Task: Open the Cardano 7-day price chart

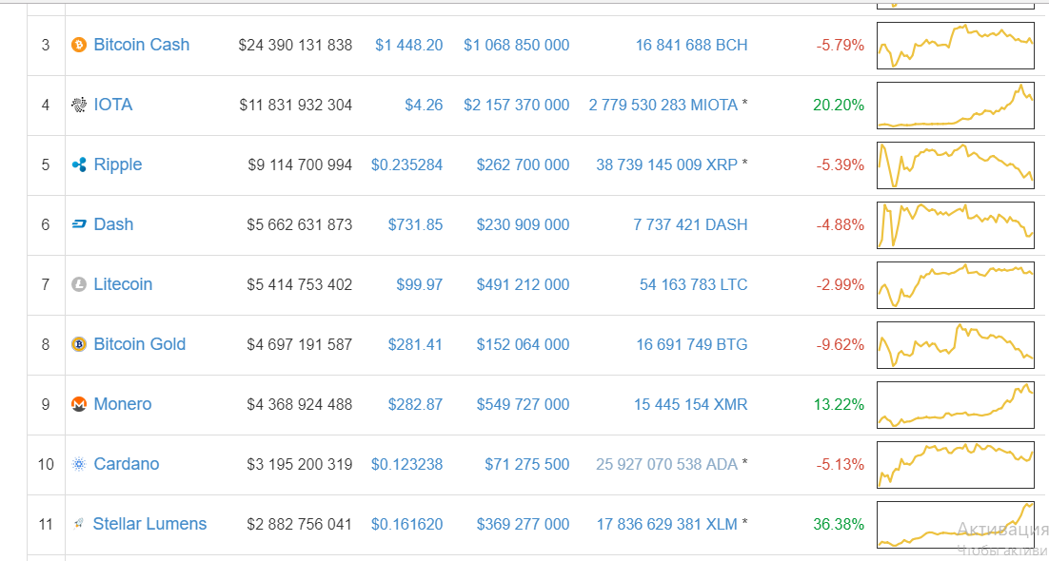Action: (955, 464)
